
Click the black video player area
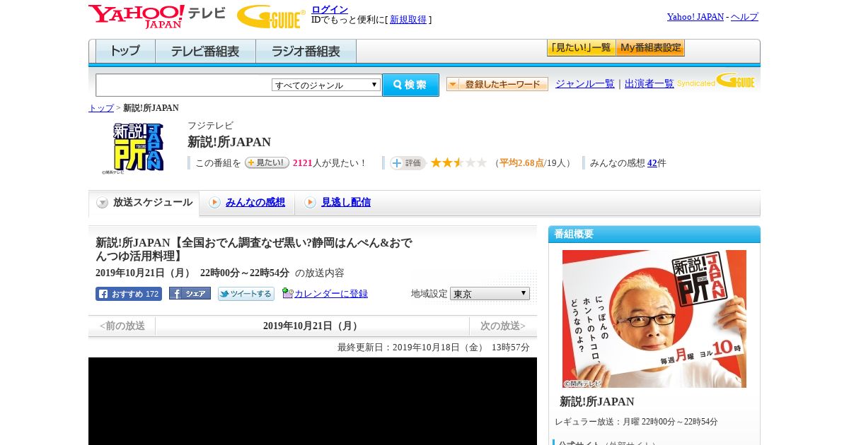pyautogui.click(x=313, y=401)
